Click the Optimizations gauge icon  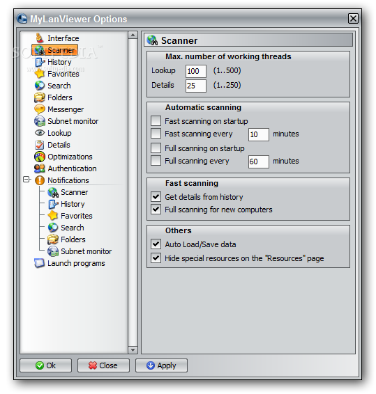tap(40, 157)
